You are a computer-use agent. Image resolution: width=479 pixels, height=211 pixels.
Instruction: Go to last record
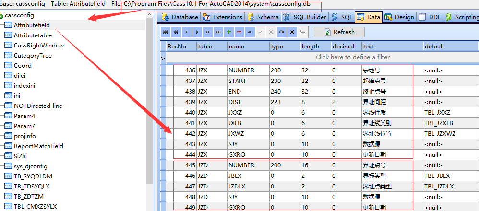coord(218,32)
